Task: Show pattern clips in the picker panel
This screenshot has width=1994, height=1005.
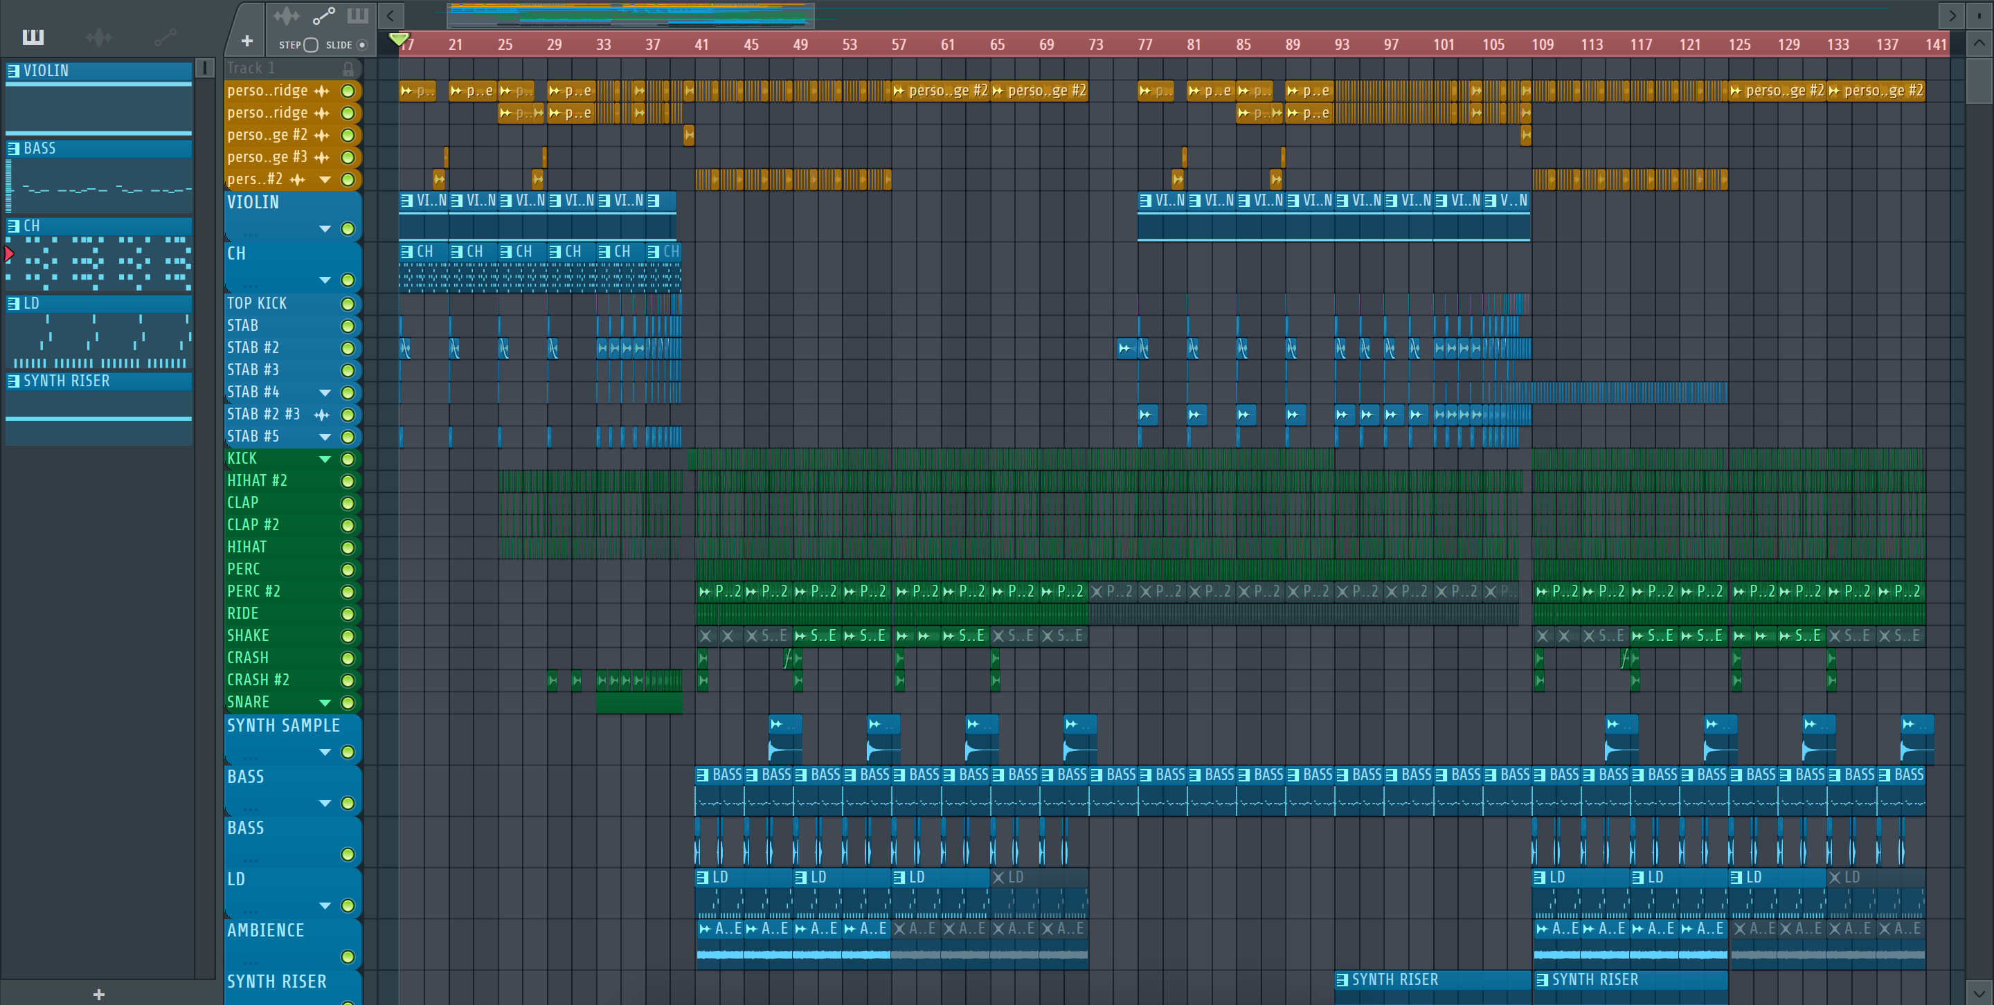Action: click(33, 37)
